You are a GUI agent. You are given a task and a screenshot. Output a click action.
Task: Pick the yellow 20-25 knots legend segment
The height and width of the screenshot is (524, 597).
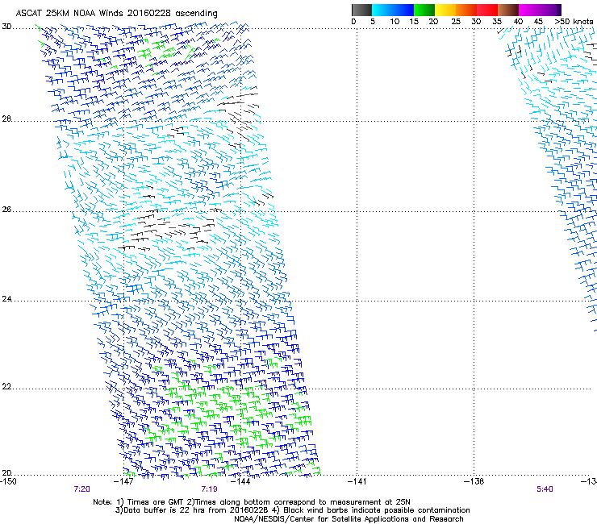tap(445, 10)
